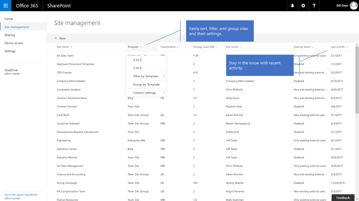Select the Facilities Management site

coord(70,166)
